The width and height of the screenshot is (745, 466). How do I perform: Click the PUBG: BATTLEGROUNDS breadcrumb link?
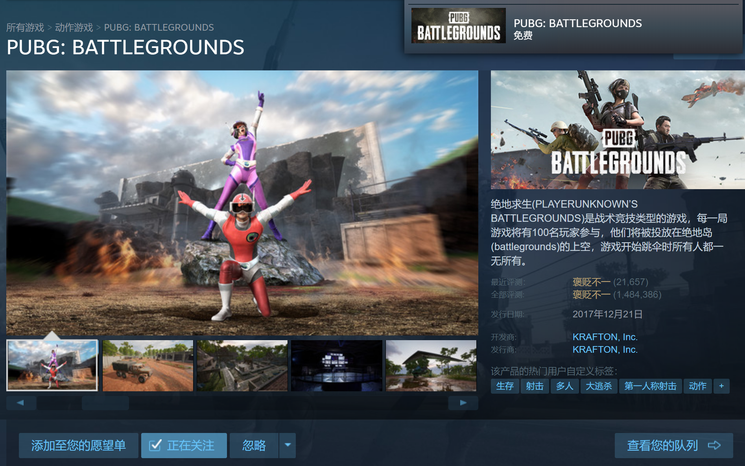tap(159, 28)
